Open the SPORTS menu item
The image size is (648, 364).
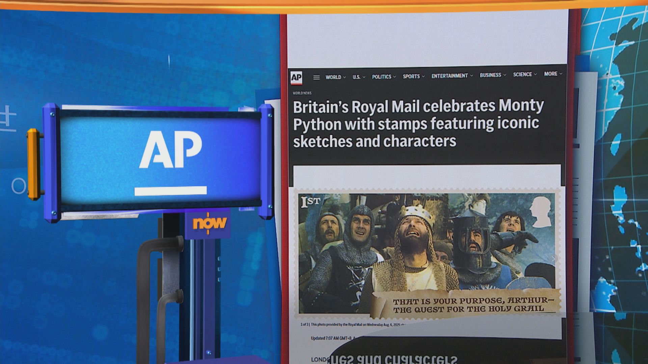[411, 77]
